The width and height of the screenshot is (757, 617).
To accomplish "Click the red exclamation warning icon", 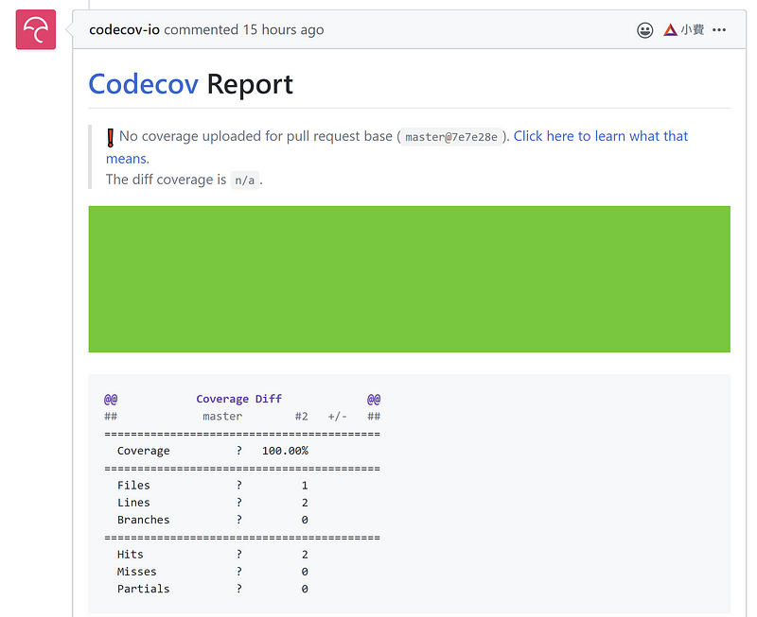I will point(111,137).
